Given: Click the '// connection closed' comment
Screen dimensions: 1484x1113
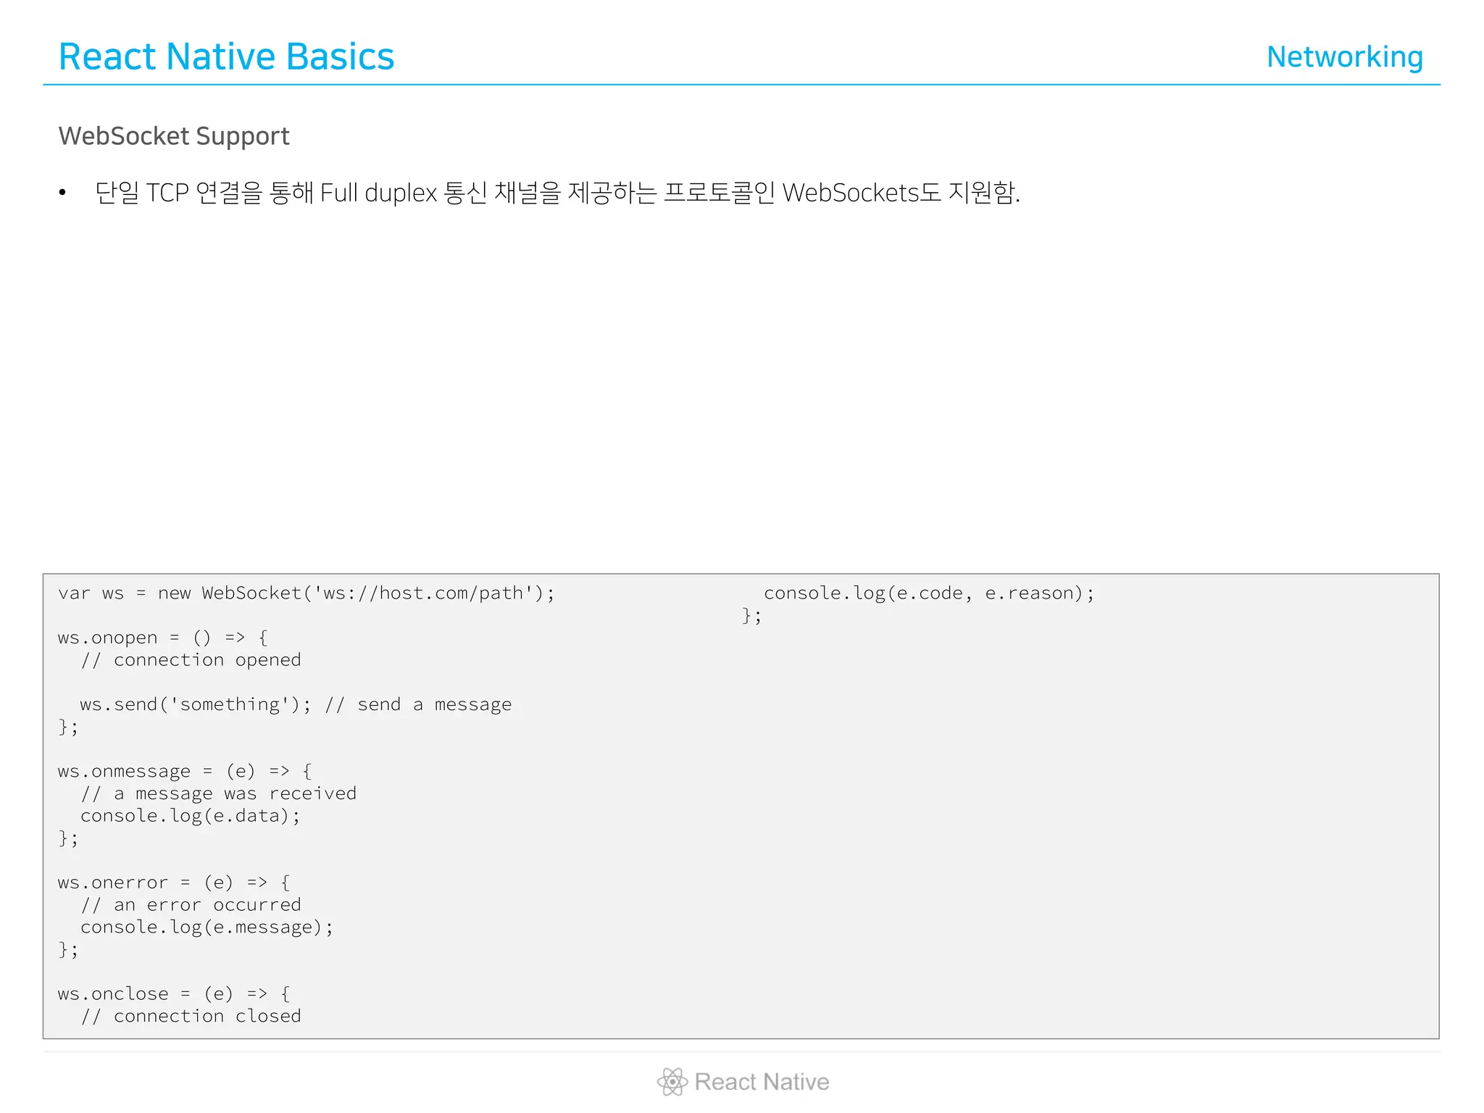Looking at the screenshot, I should tap(191, 1016).
